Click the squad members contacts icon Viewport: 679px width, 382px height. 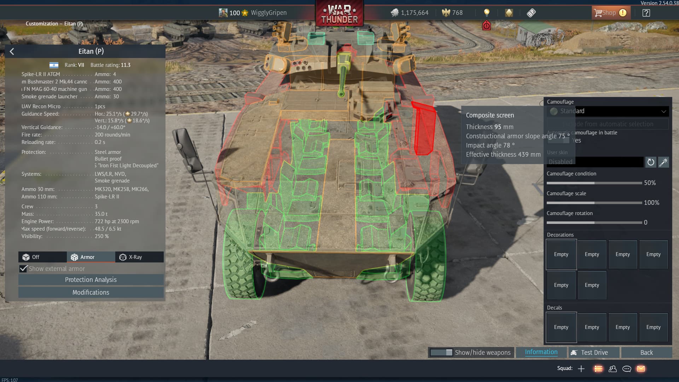[x=613, y=369]
